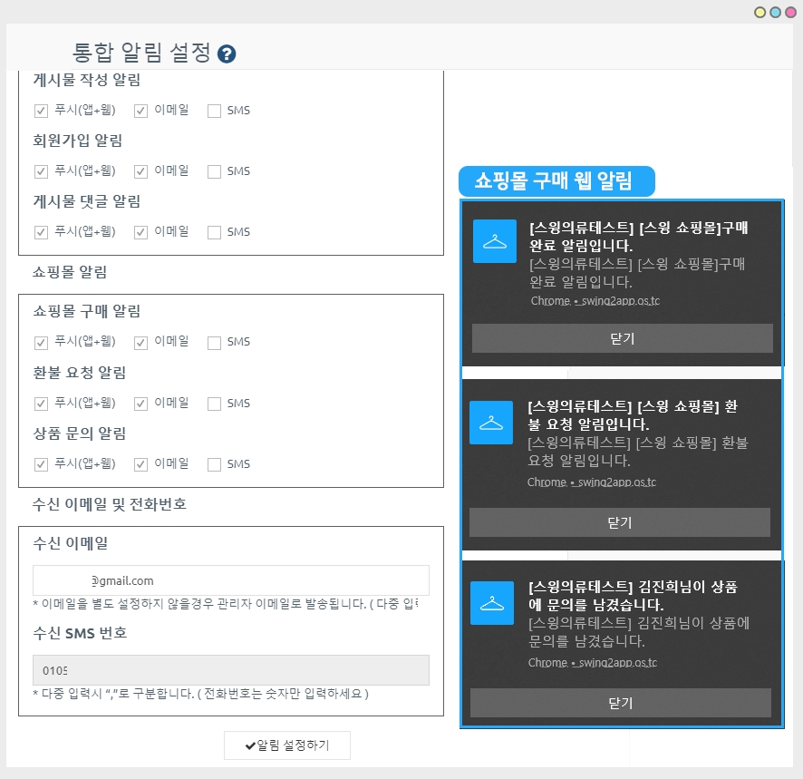Click hanger icon in product inquiry notification
The width and height of the screenshot is (803, 779).
tap(493, 603)
